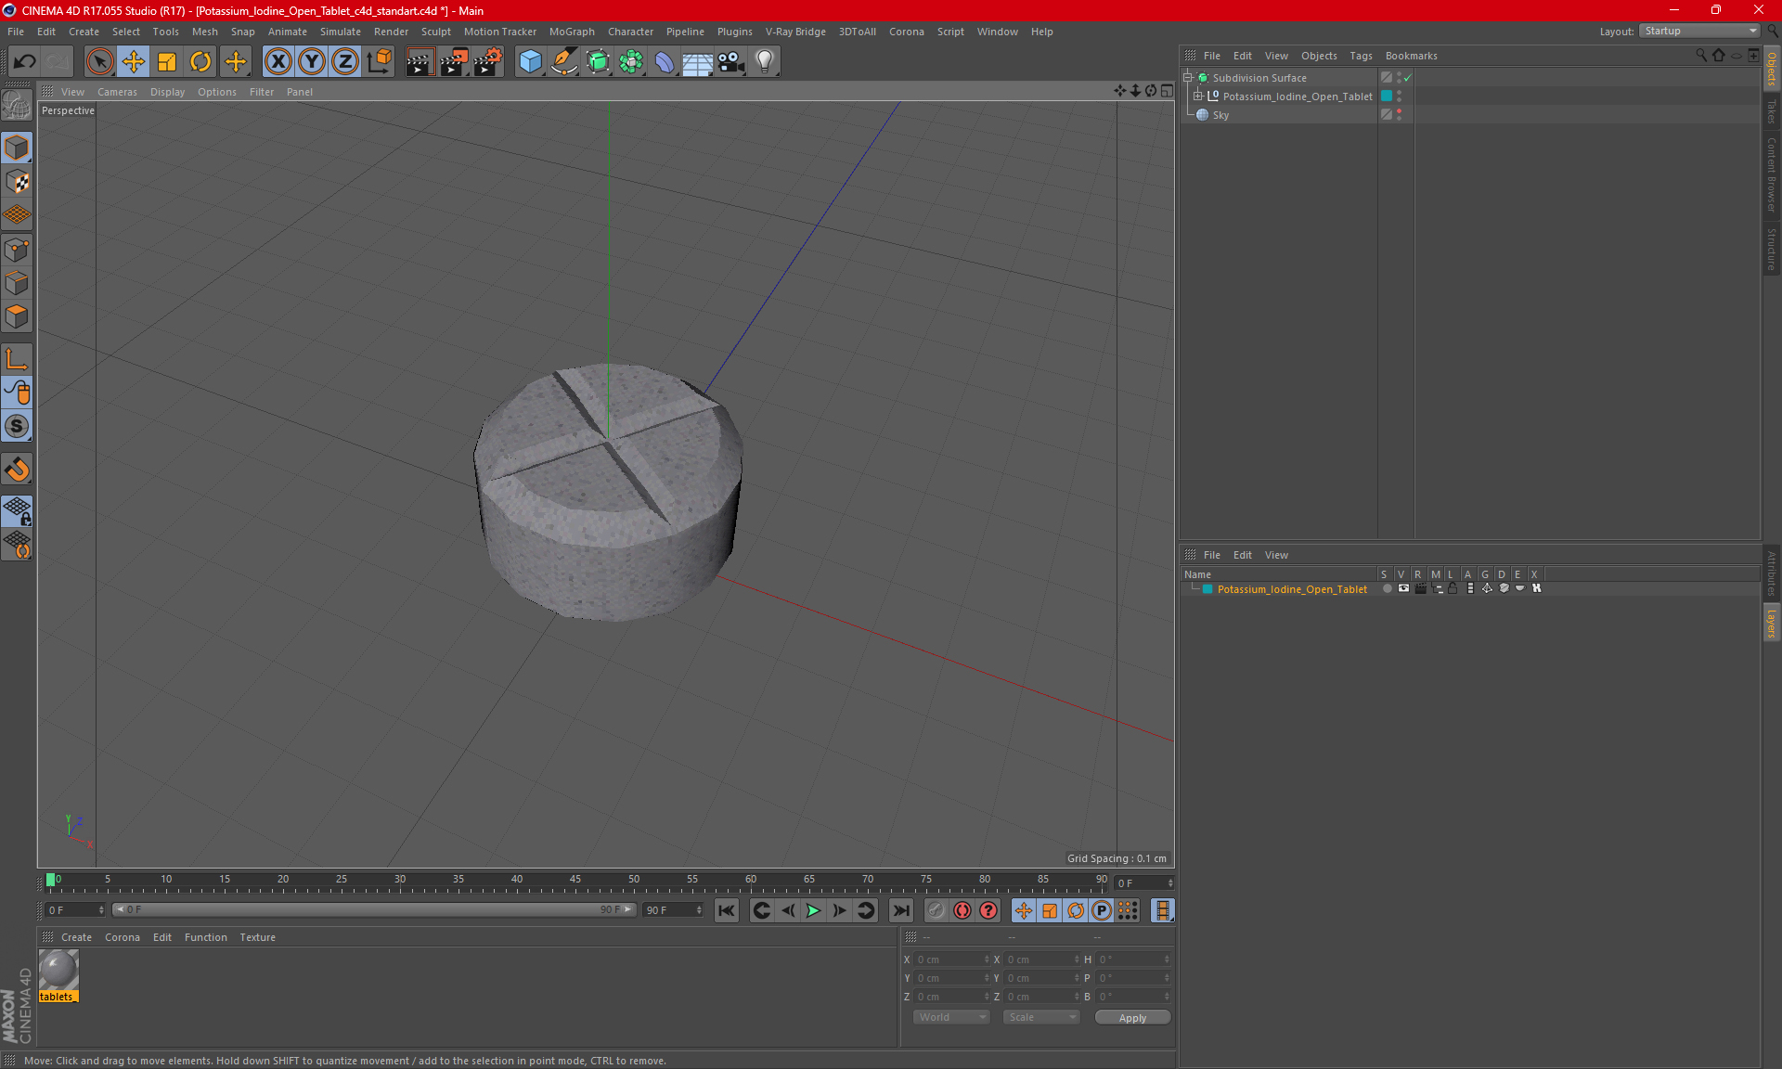This screenshot has width=1782, height=1069.
Task: Click the Apply button
Action: (x=1131, y=1017)
